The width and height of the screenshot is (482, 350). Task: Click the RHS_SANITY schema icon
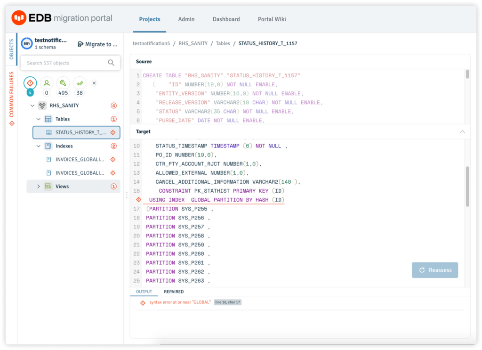(x=42, y=106)
